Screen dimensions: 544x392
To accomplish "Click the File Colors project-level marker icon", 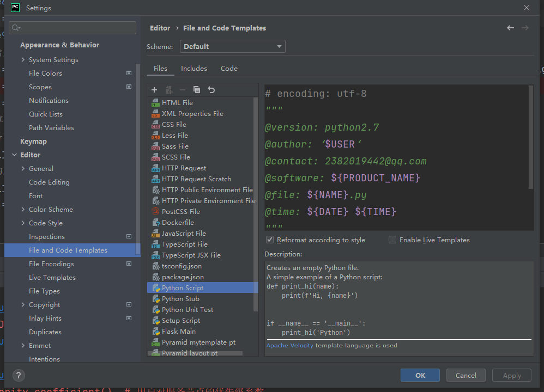I will click(x=129, y=73).
